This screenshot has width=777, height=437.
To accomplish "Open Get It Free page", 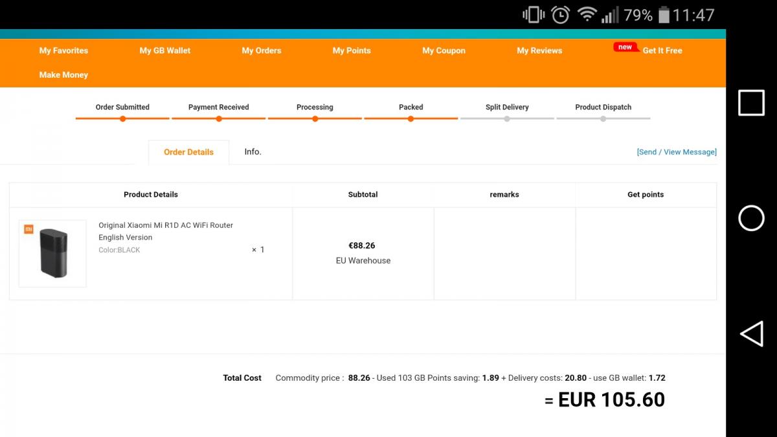I will (x=662, y=50).
